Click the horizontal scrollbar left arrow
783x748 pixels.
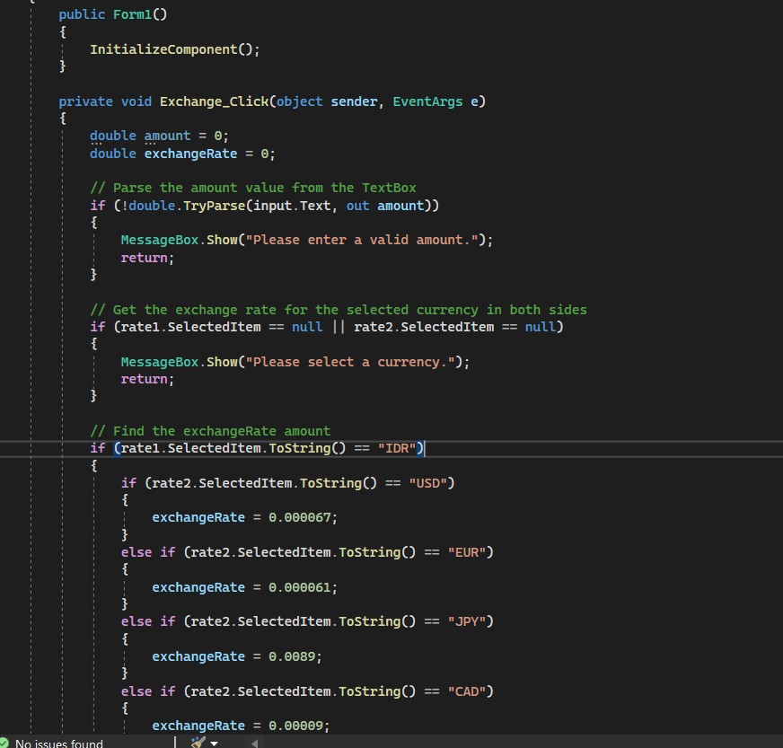coord(254,744)
